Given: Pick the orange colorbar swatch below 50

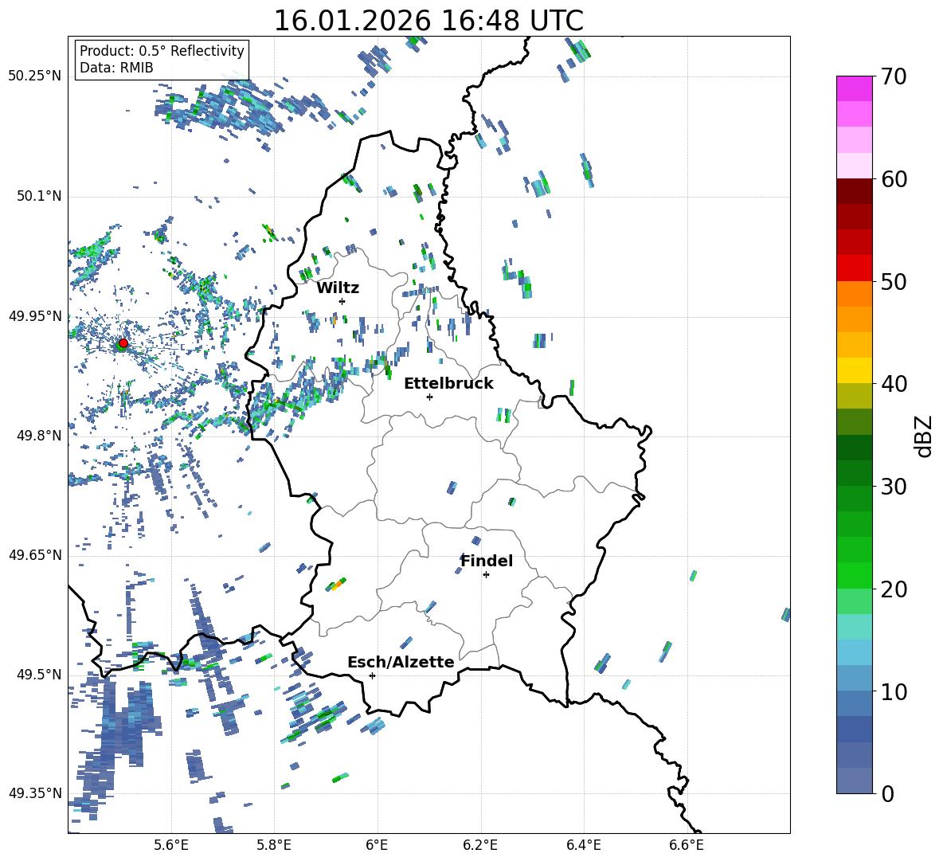Looking at the screenshot, I should (855, 294).
